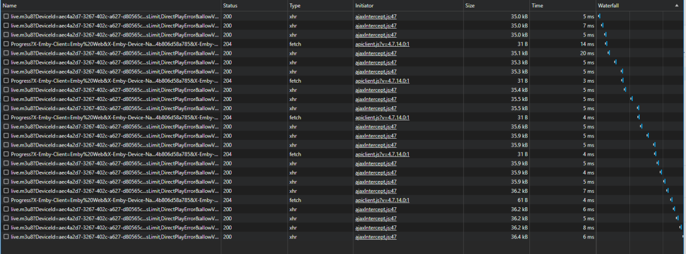Click file icon of the 3 ms Progress request
This screenshot has width=686, height=254.
click(6, 80)
